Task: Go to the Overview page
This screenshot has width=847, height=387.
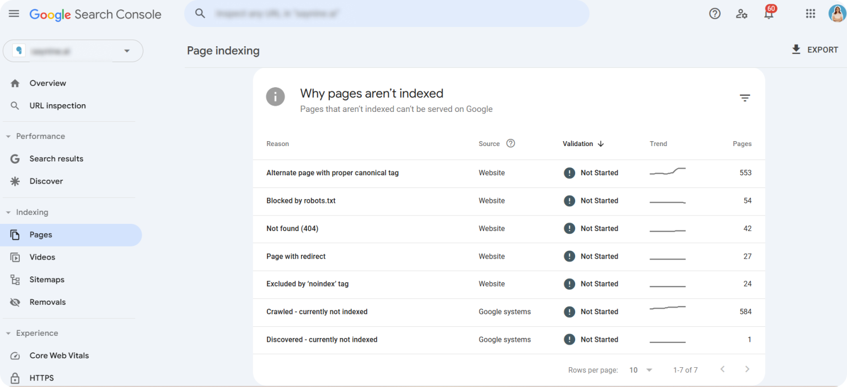Action: [47, 83]
